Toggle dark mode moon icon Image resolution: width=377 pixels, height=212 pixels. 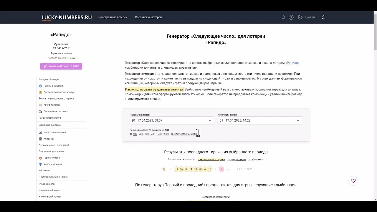coord(323,17)
